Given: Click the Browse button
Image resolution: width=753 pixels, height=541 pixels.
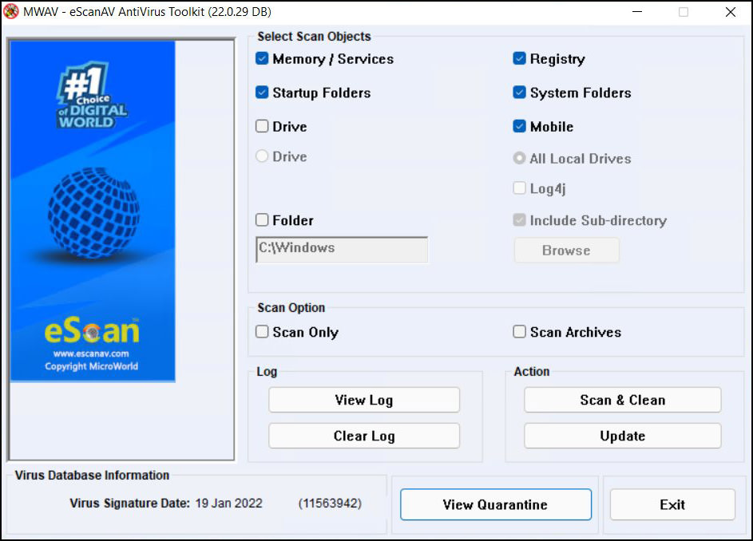Looking at the screenshot, I should 567,250.
